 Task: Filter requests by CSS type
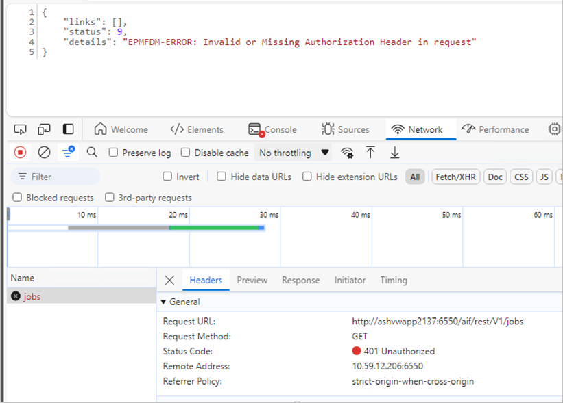pyautogui.click(x=521, y=177)
